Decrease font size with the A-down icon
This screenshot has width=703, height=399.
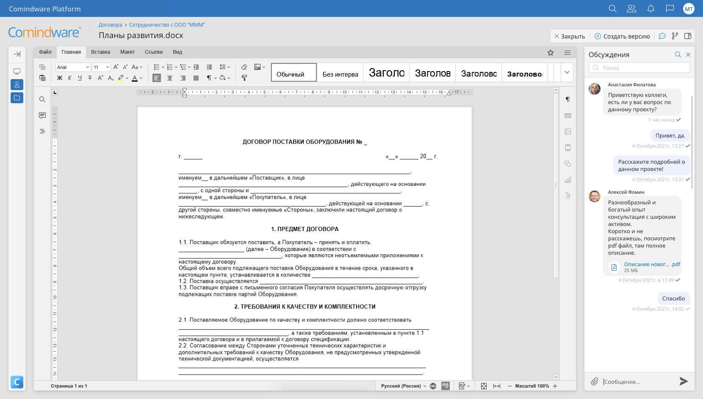point(125,67)
